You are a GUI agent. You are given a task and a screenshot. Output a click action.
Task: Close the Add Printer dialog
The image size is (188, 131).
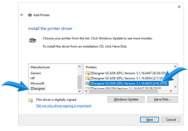click(179, 7)
